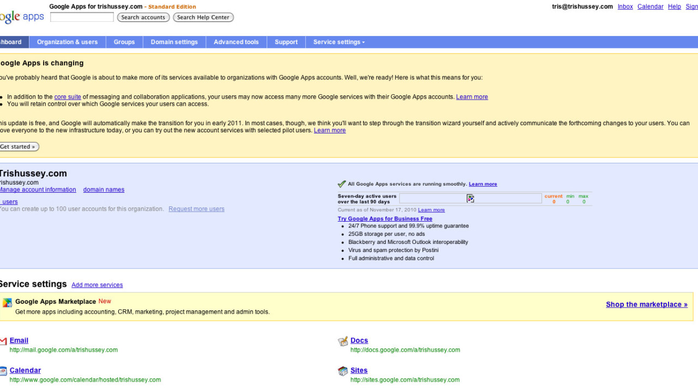Expand the Service settings dropdown menu
Image resolution: width=698 pixels, height=392 pixels.
(x=339, y=42)
